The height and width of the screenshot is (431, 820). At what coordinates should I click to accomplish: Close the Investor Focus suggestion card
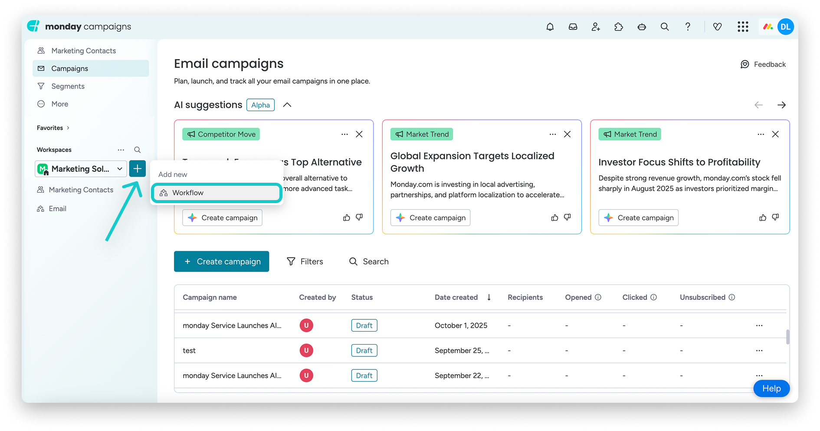pos(775,134)
